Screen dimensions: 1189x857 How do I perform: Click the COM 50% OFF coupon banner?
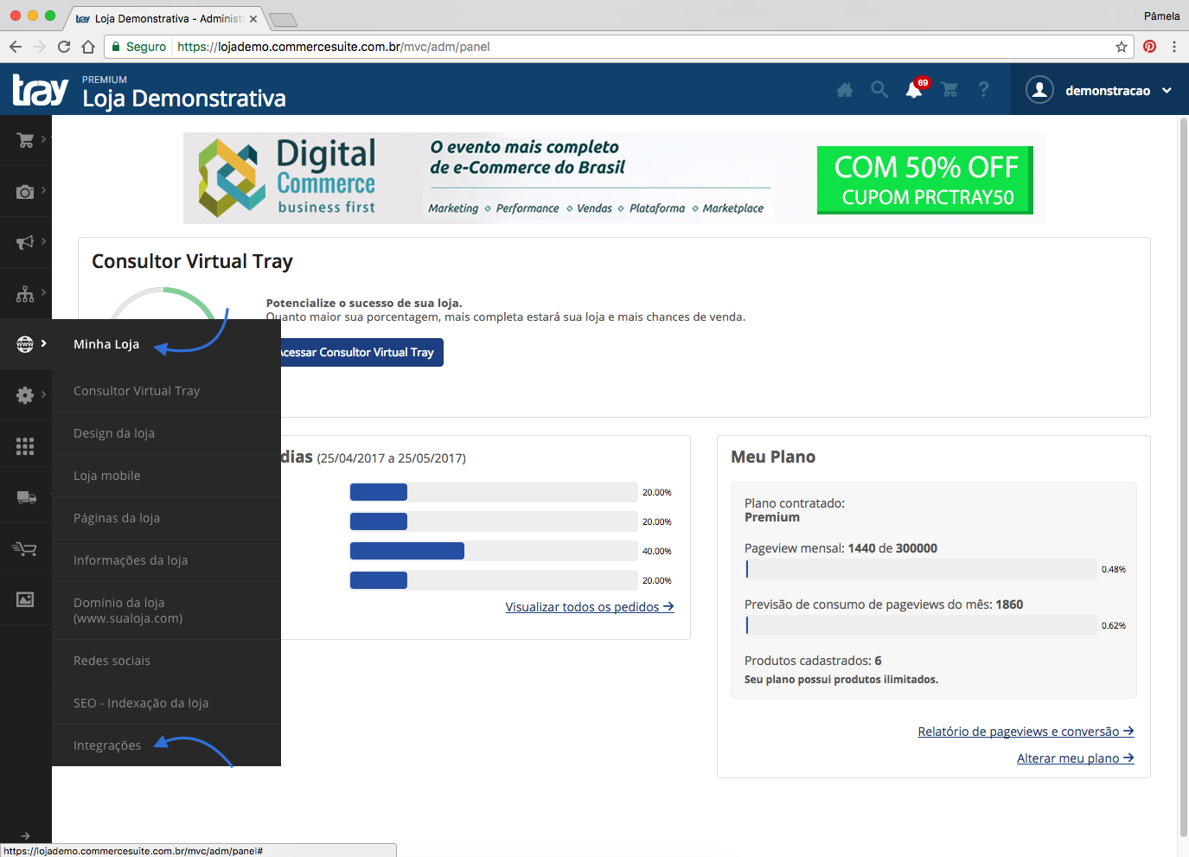point(925,180)
